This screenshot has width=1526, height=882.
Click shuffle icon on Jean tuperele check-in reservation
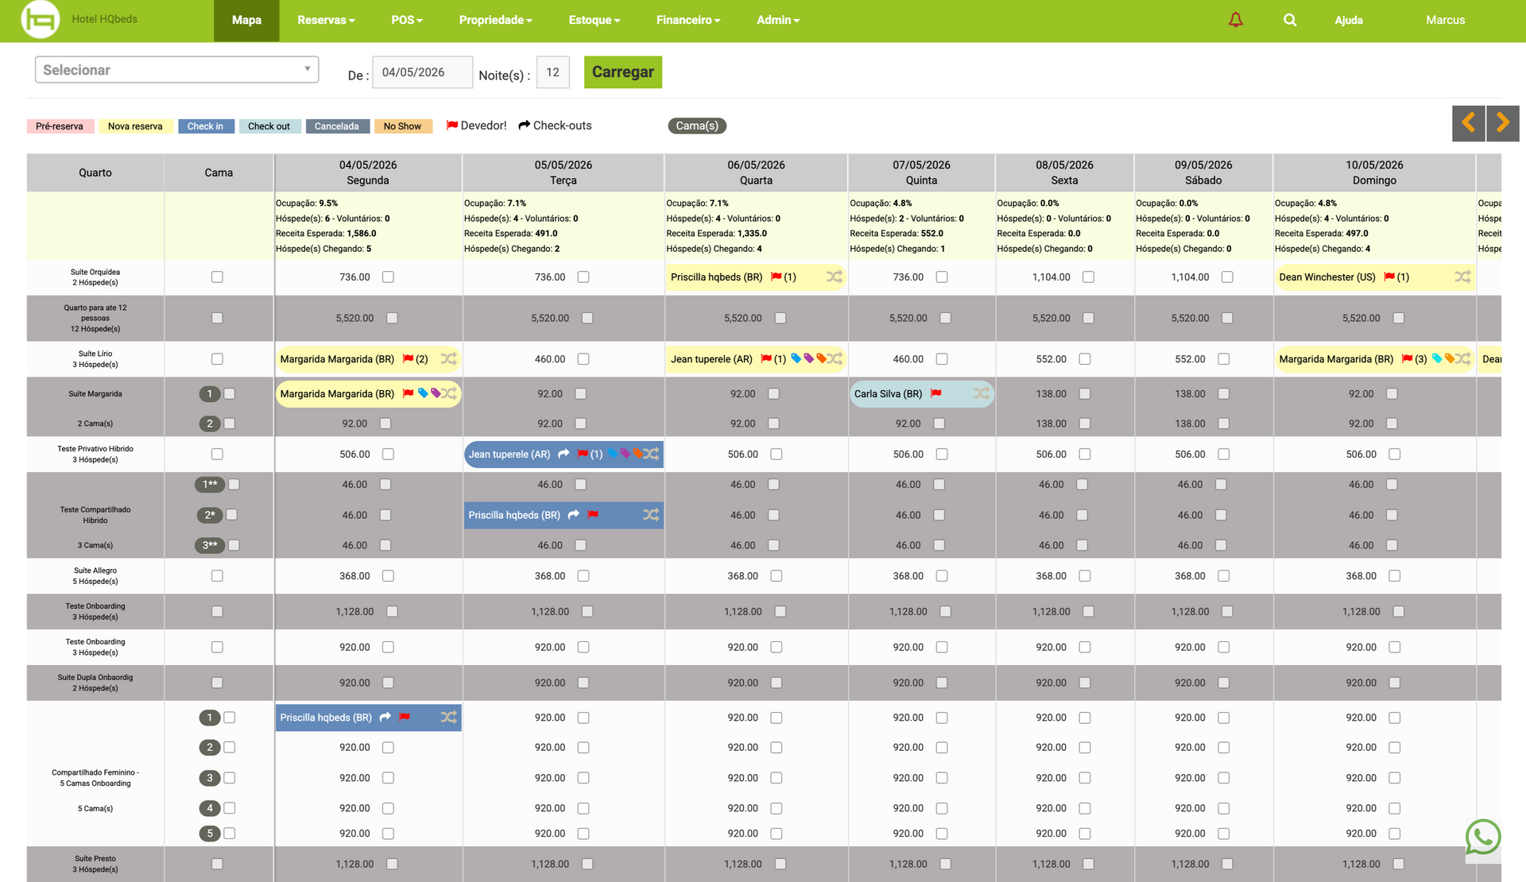(651, 454)
